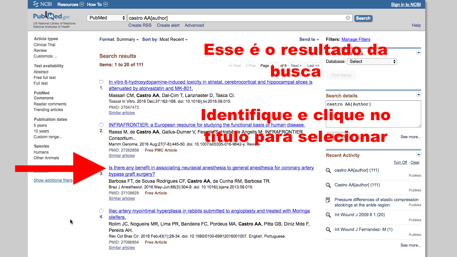The image size is (457, 257).
Task: Open the Database Select dropdown
Action: [x=372, y=62]
